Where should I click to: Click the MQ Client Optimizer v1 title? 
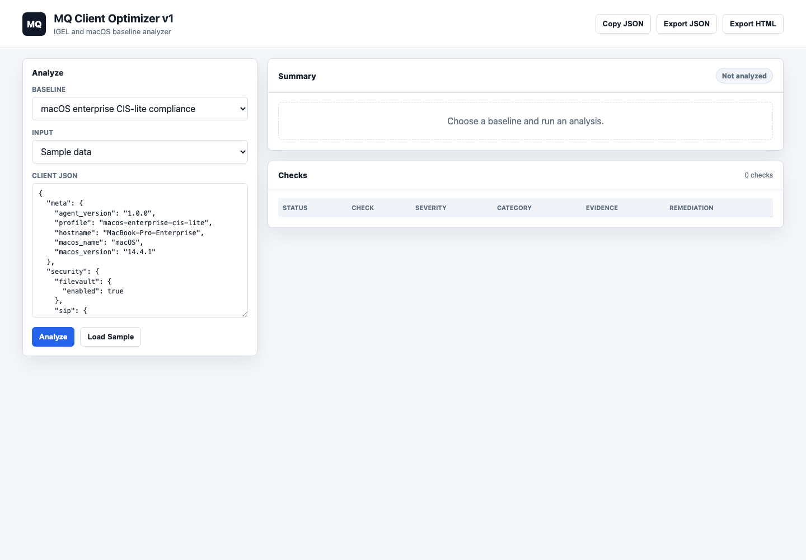[x=114, y=18]
